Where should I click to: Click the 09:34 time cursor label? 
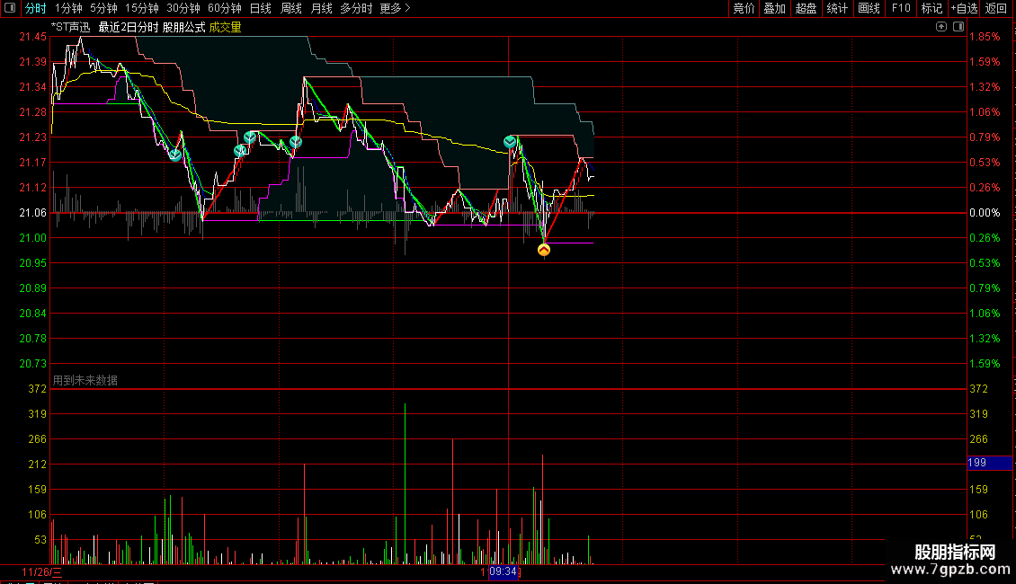point(503,571)
